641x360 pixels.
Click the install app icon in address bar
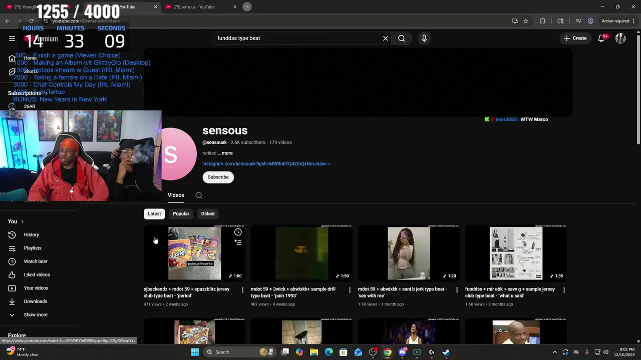click(x=515, y=21)
